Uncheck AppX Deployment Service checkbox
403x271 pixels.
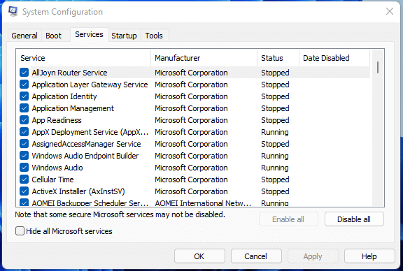24,132
